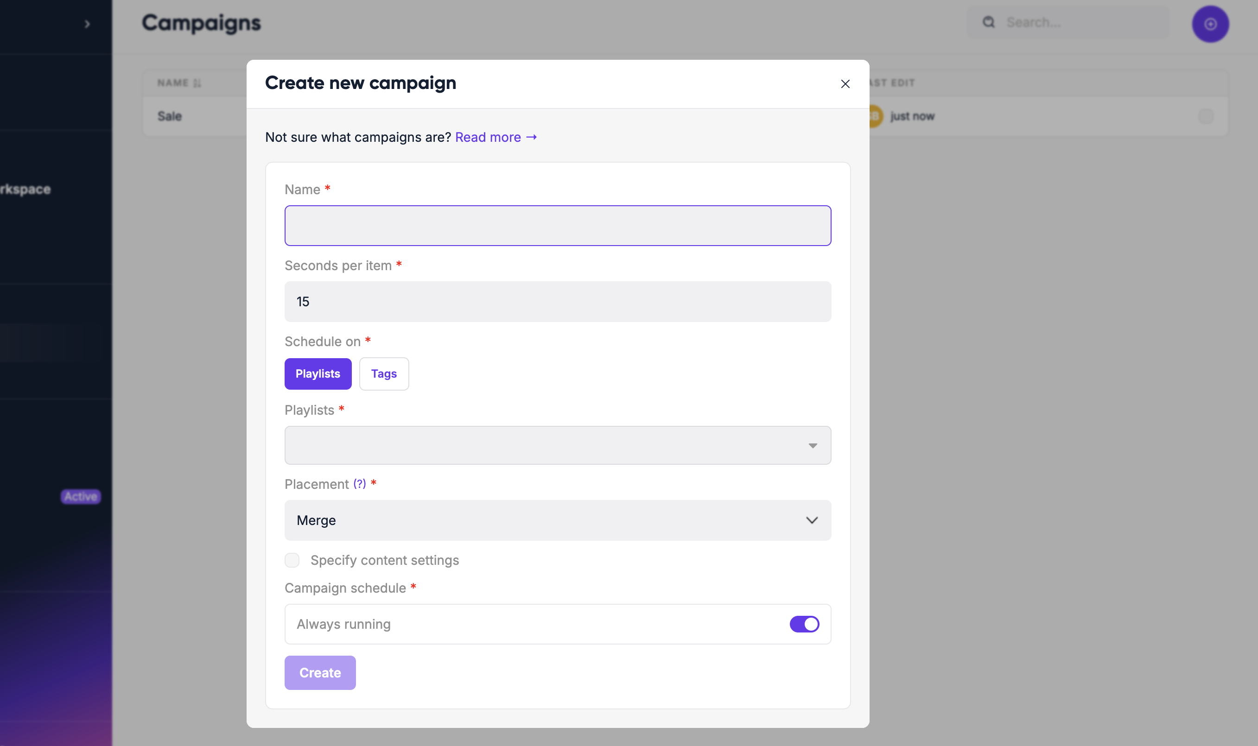
Task: Toggle the switch at the end of Sale row
Action: coord(1206,116)
